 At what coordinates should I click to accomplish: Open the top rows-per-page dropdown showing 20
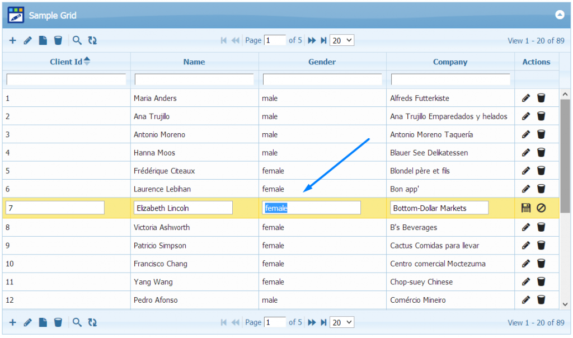pos(342,40)
